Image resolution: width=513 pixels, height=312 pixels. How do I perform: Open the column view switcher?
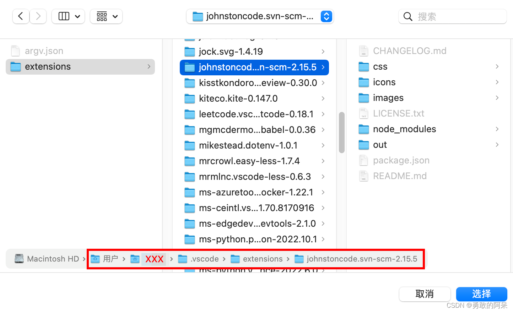(68, 16)
